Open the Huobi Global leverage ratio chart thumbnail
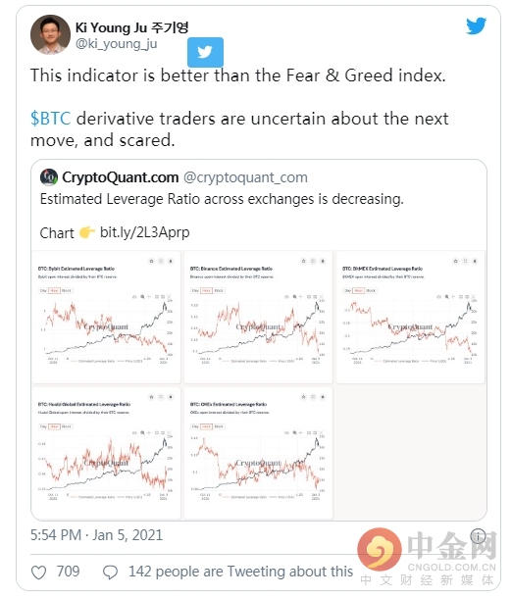The height and width of the screenshot is (598, 511). pyautogui.click(x=106, y=453)
